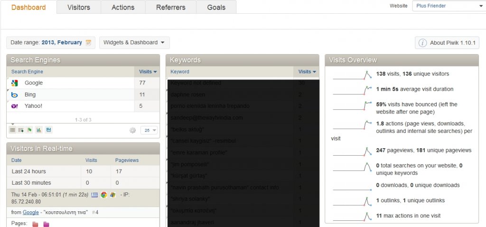The width and height of the screenshot is (486, 227).
Task: Click the Visitors in Real-time widget title
Action: [x=83, y=149]
